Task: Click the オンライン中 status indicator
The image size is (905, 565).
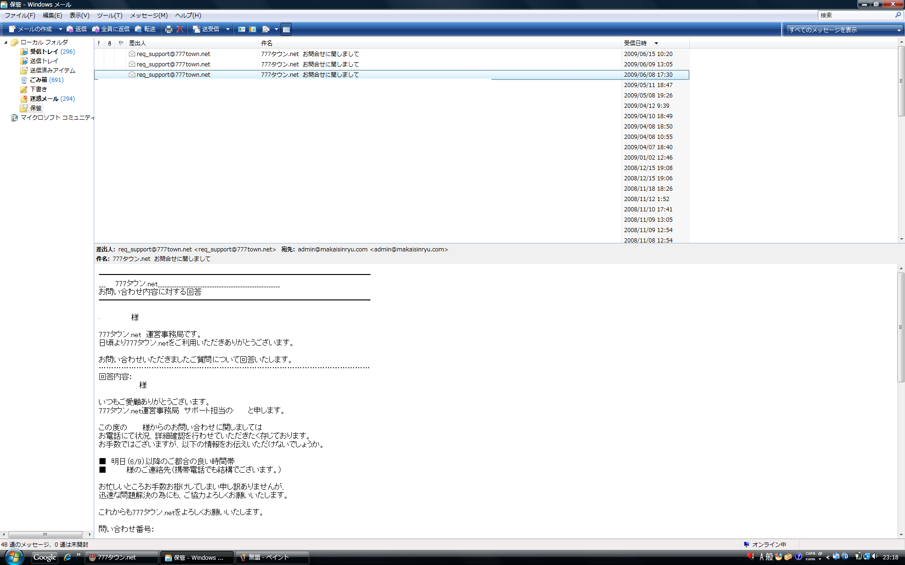Action: click(x=765, y=544)
